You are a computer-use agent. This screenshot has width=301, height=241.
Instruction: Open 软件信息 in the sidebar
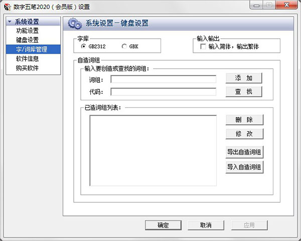point(27,59)
